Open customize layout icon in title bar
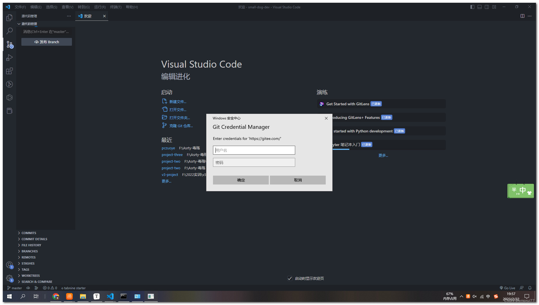Viewport: 539px width, 305px height. click(494, 7)
